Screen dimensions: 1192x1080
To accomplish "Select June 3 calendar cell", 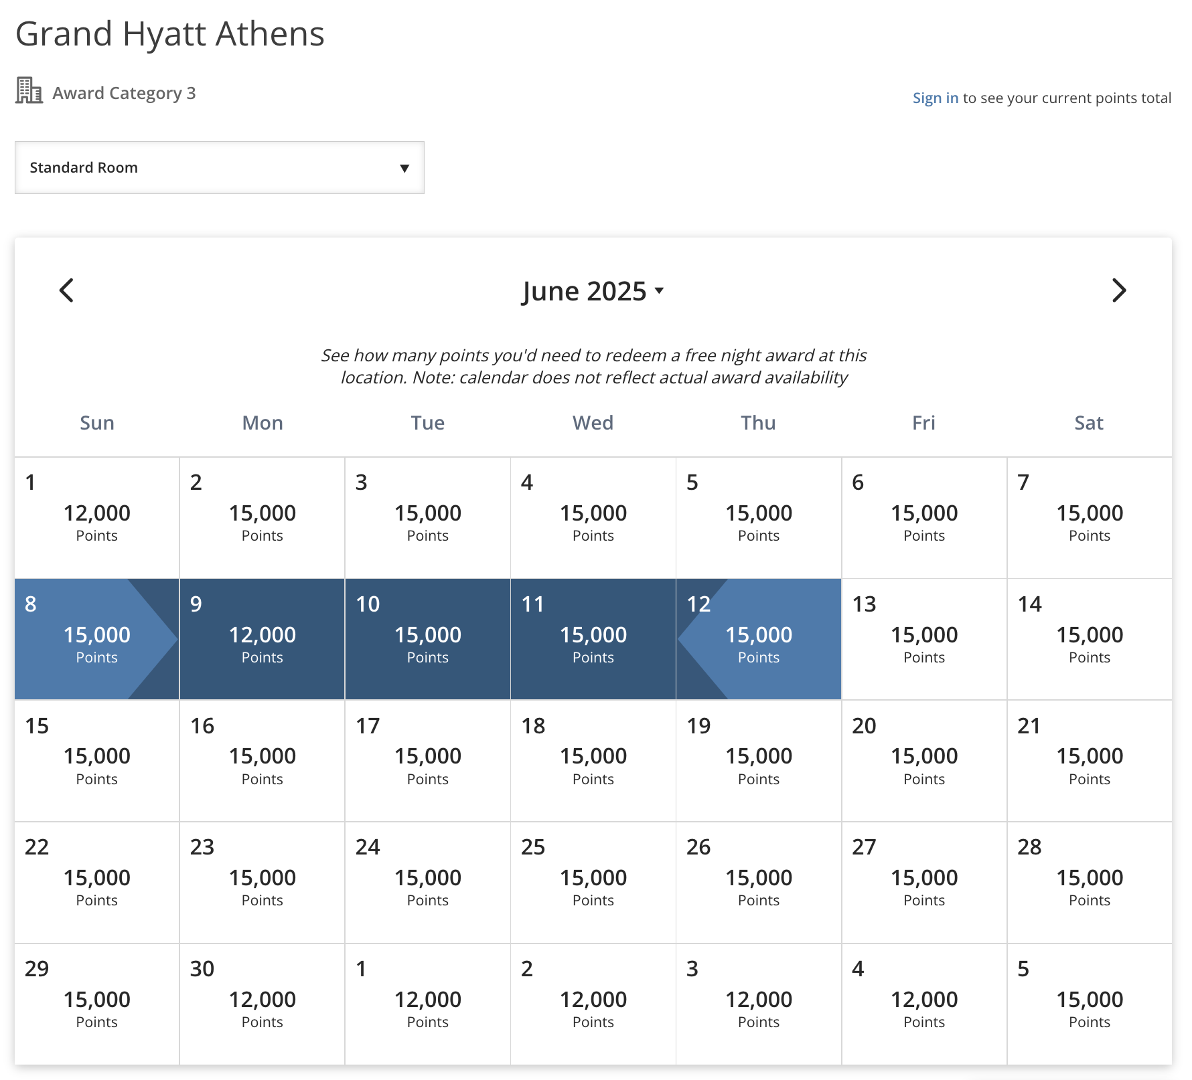I will [x=428, y=518].
